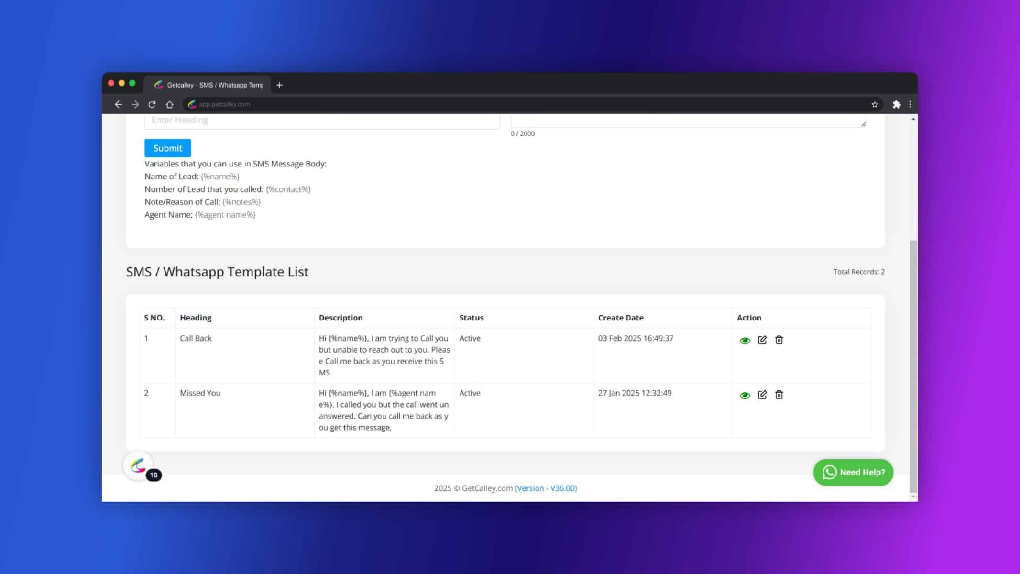The height and width of the screenshot is (574, 1020).
Task: Click the eye icon for Missed You template
Action: tap(745, 395)
